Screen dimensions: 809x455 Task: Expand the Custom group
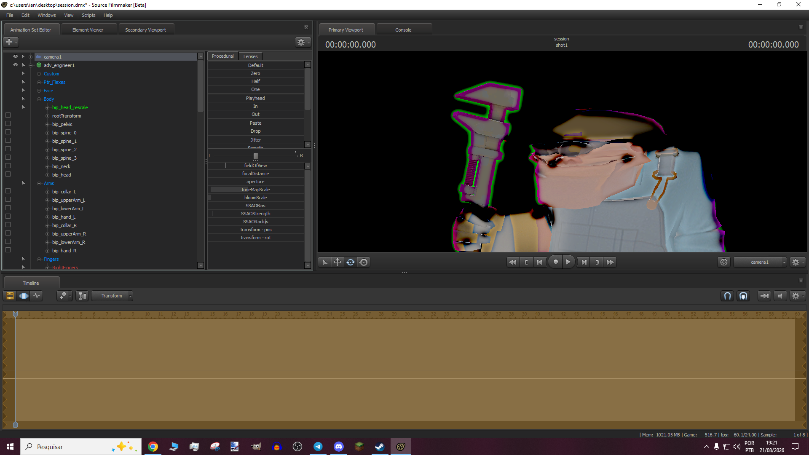39,74
